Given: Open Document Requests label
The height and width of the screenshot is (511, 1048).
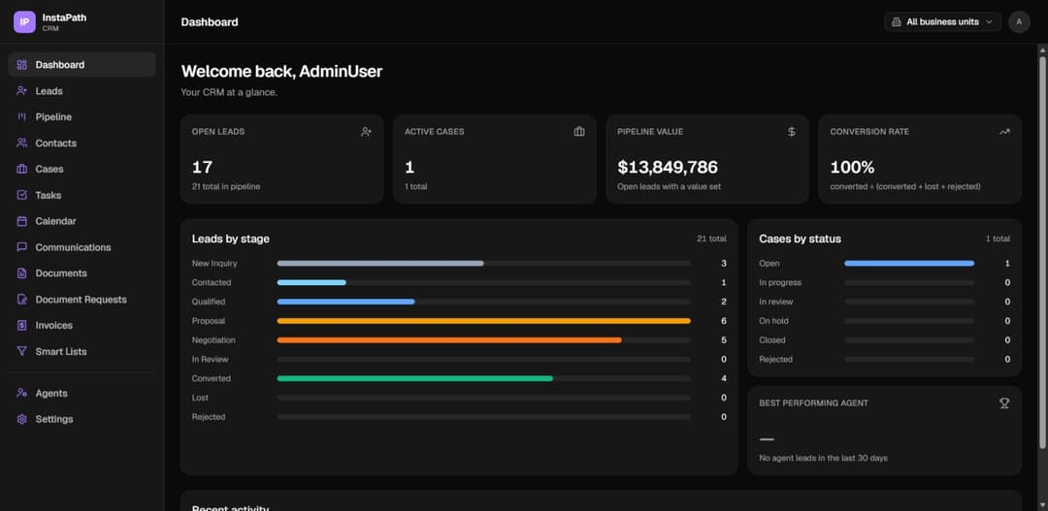Looking at the screenshot, I should pos(81,300).
